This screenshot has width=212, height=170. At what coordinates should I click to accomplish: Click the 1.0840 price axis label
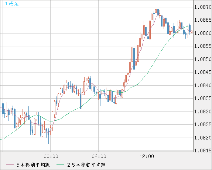click(203, 85)
